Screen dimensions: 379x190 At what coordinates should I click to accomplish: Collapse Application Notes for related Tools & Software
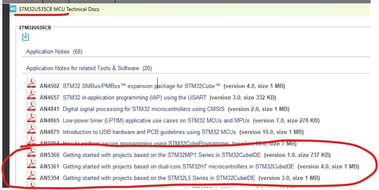coord(89,68)
